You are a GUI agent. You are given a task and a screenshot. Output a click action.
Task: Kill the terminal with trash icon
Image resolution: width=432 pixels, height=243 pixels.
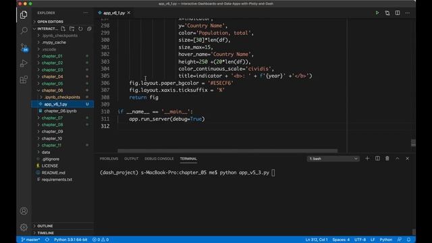(x=387, y=159)
